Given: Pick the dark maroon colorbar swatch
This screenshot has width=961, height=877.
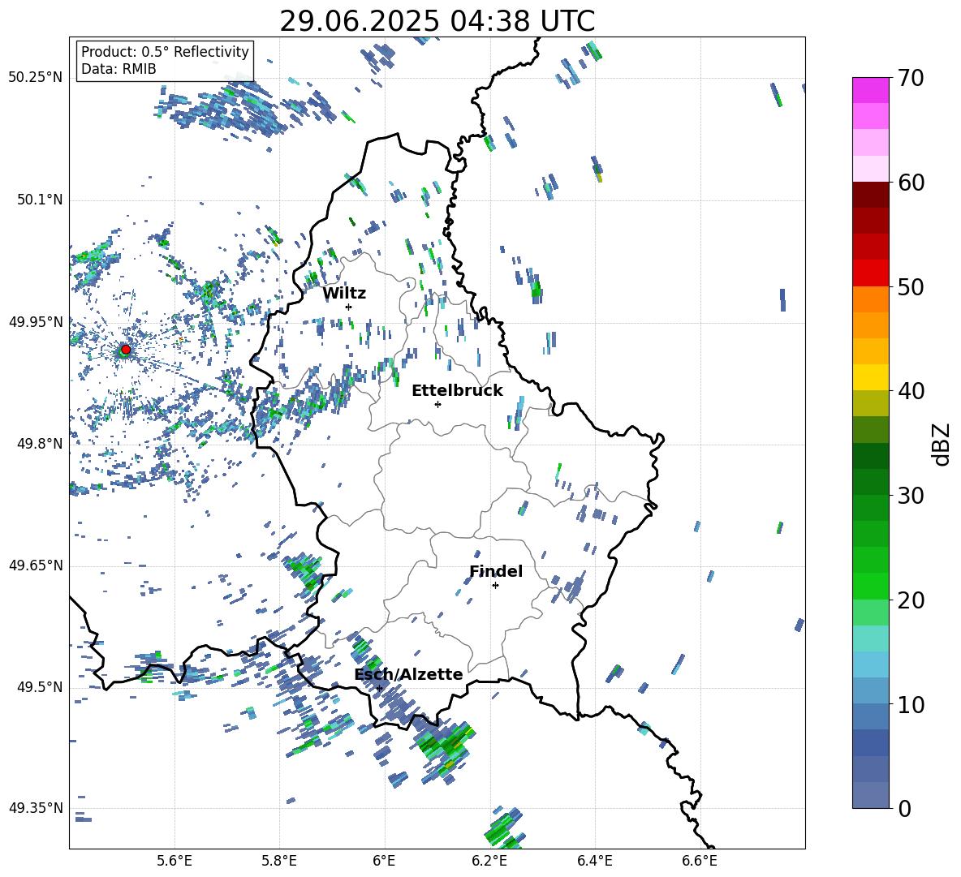Looking at the screenshot, I should coord(870,195).
